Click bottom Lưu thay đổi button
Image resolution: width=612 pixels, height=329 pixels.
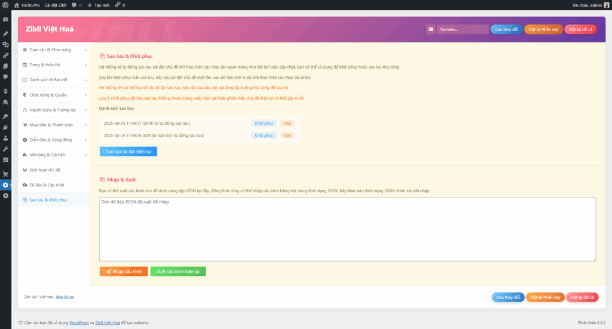tap(508, 297)
